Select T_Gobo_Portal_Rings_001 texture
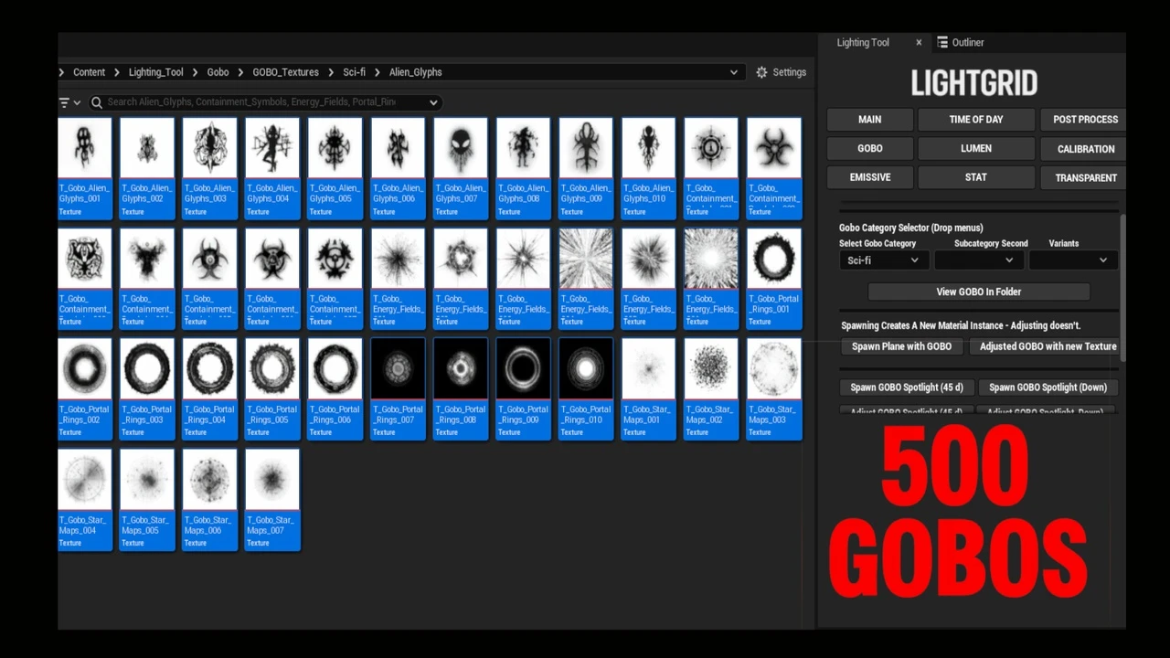 (x=774, y=259)
